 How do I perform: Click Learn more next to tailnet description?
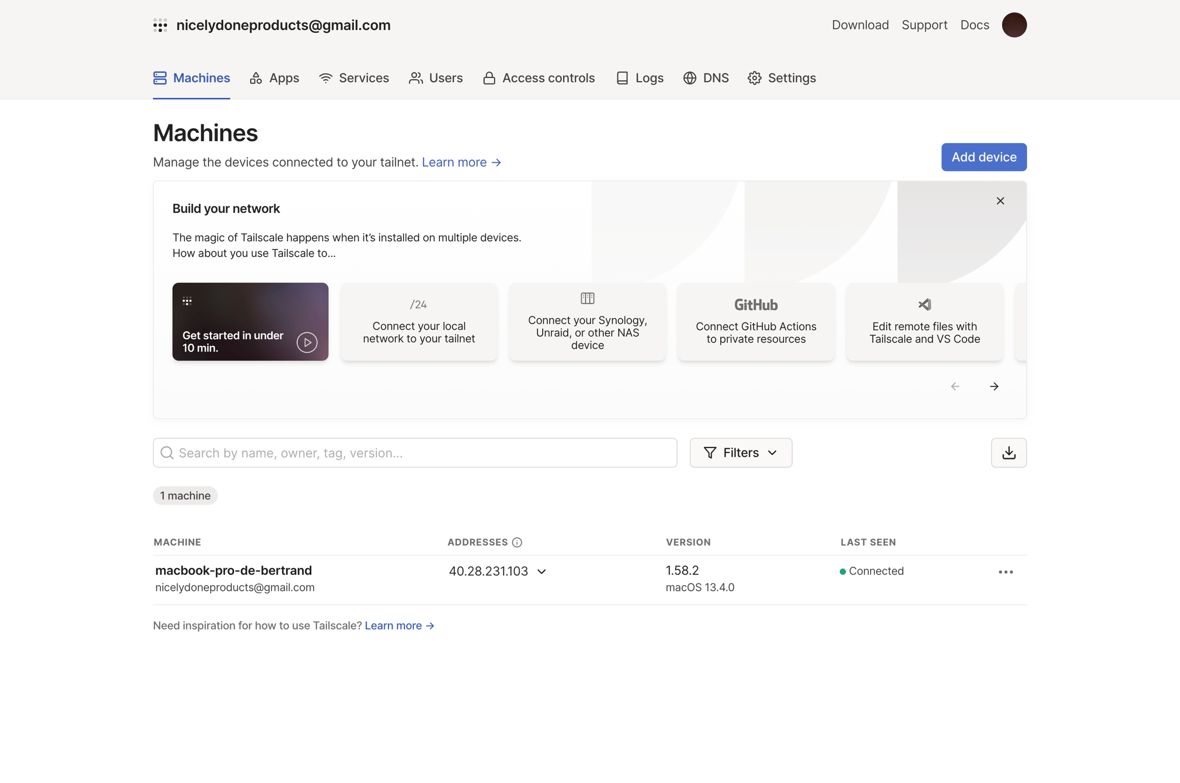(x=461, y=162)
